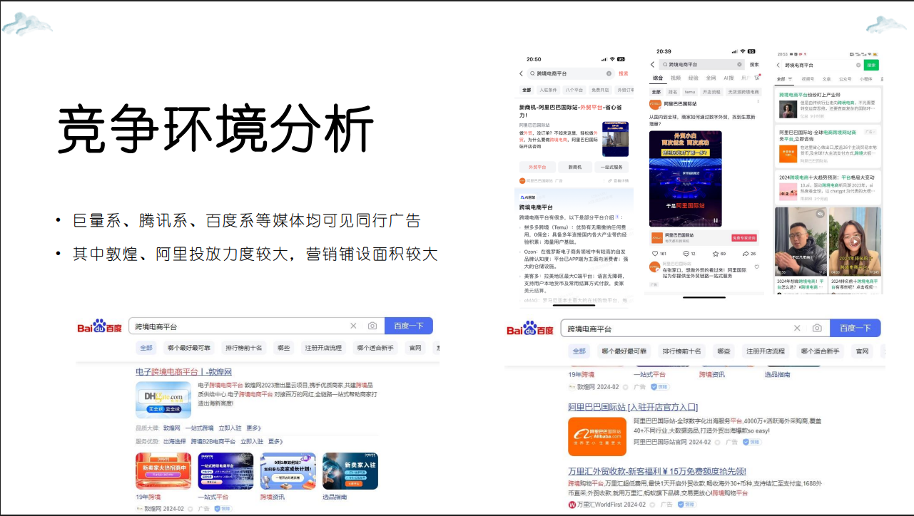
Task: Switch to 经验 tab in 20:39 phone
Action: coord(693,78)
